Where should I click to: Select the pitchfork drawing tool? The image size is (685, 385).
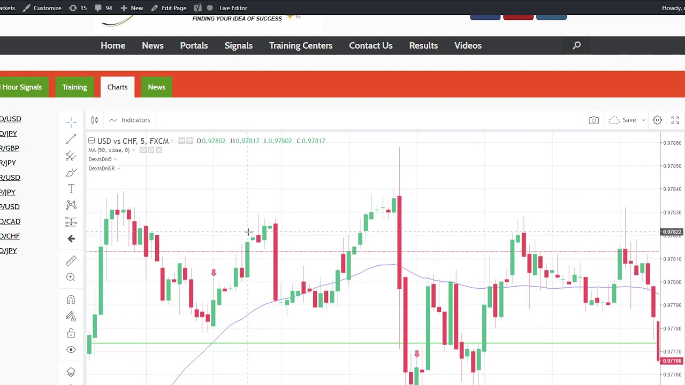(71, 156)
